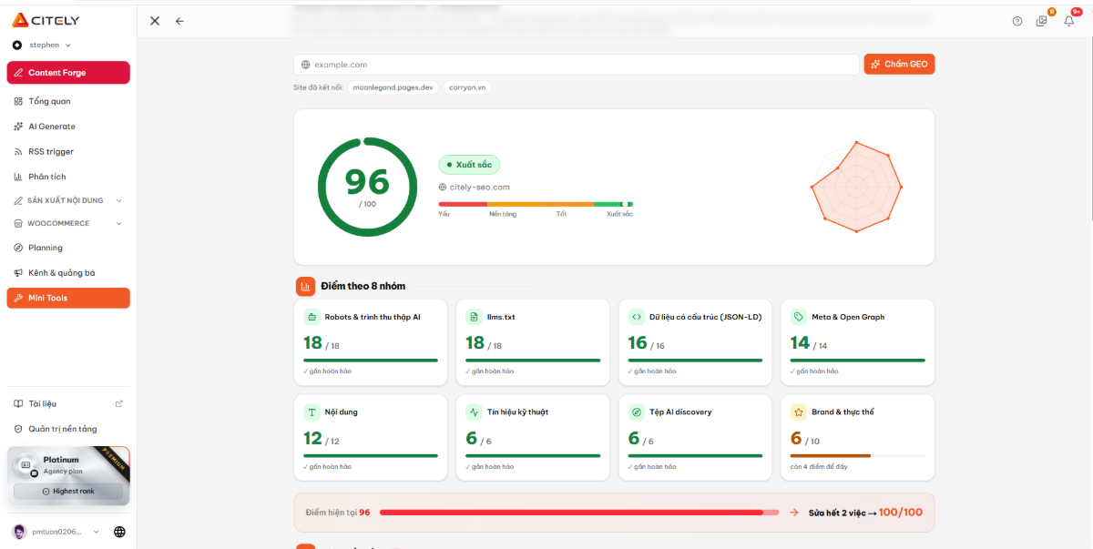Click the Quản trị nền tảng shield icon
Screen dimensions: 1093x549
[18, 429]
